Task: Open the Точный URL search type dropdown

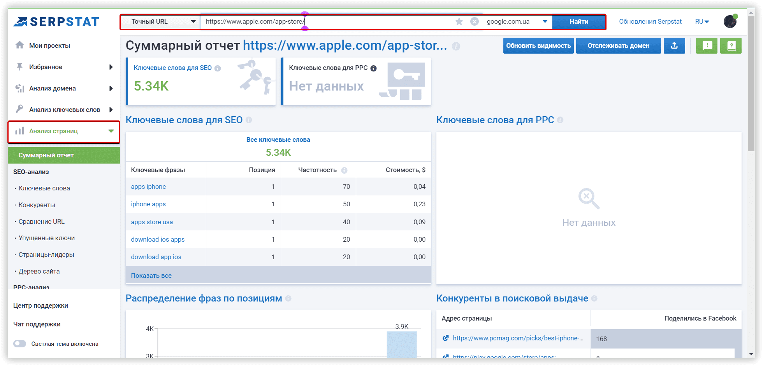Action: [x=160, y=22]
